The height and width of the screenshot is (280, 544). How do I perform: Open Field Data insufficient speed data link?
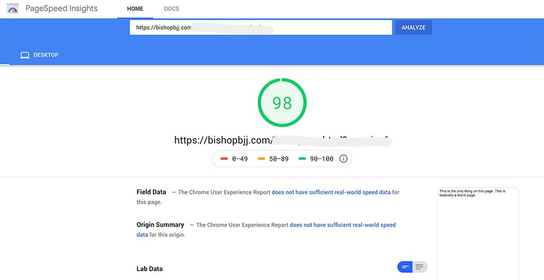pos(331,192)
